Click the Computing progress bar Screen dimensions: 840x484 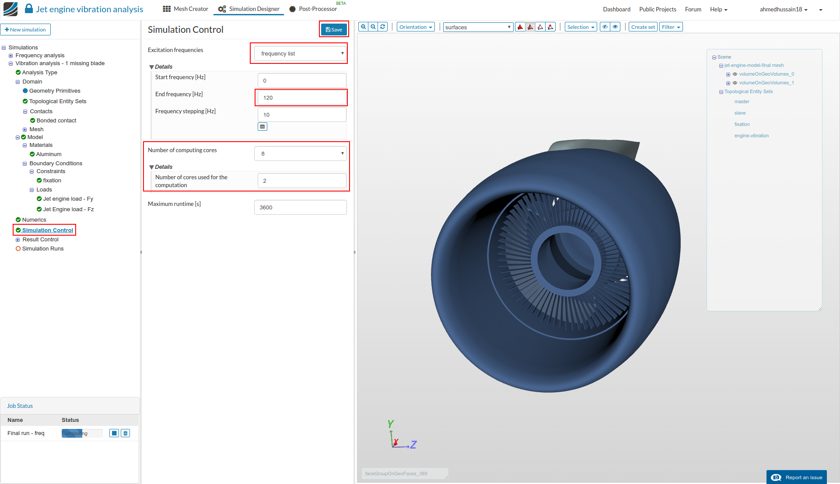(x=82, y=433)
